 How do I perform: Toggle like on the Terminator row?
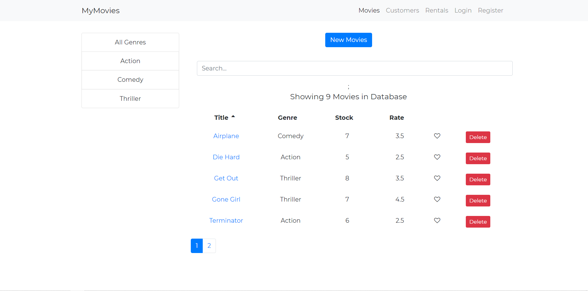(437, 221)
